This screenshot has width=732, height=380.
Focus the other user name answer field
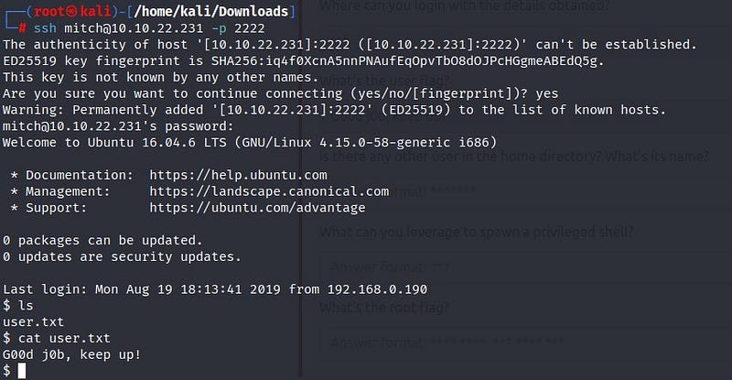point(522,191)
